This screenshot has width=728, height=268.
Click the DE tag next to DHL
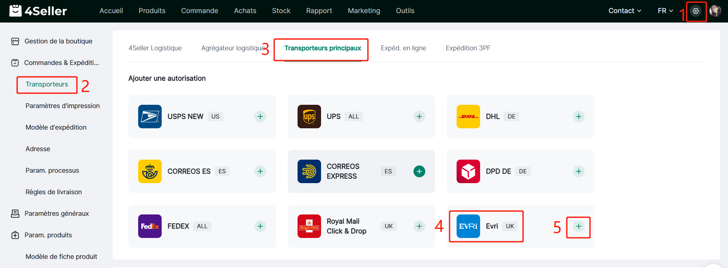coord(511,117)
